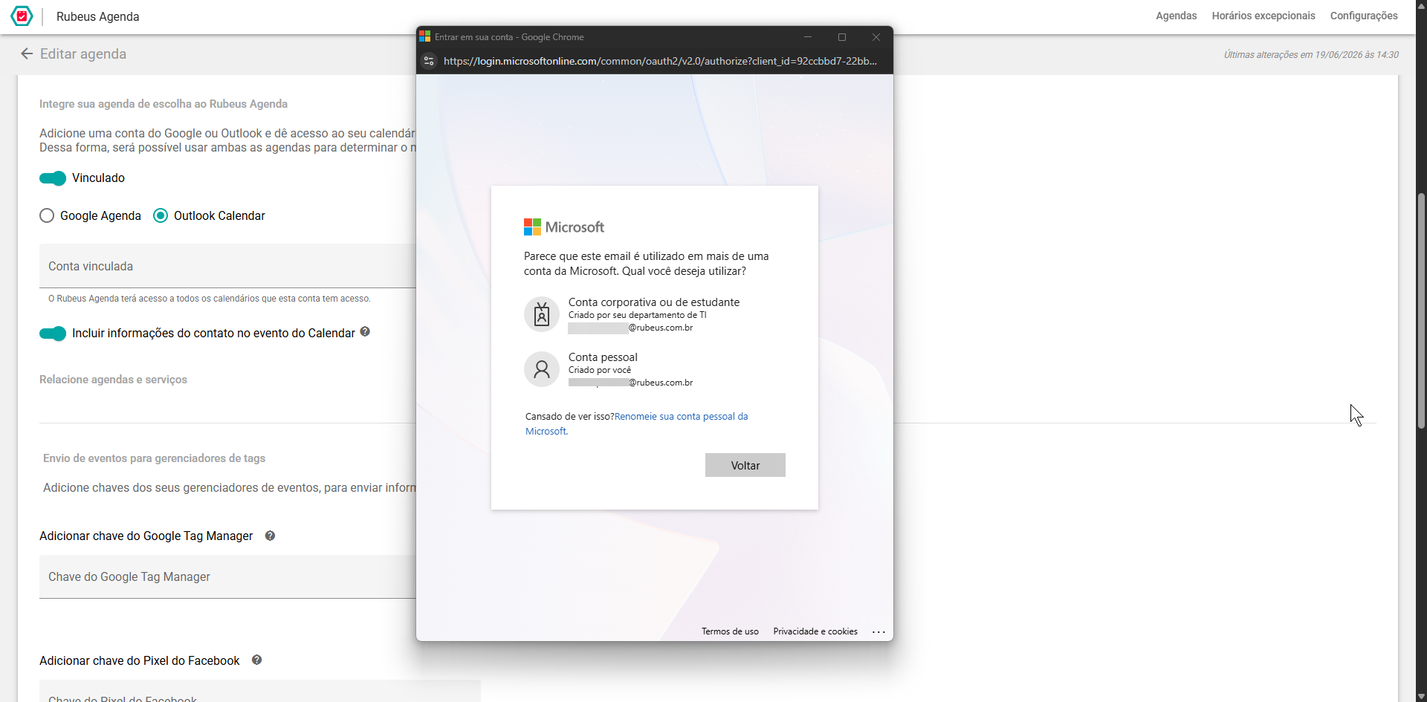Select the Outlook Calendar radio option
This screenshot has width=1427, height=702.
[x=161, y=215]
